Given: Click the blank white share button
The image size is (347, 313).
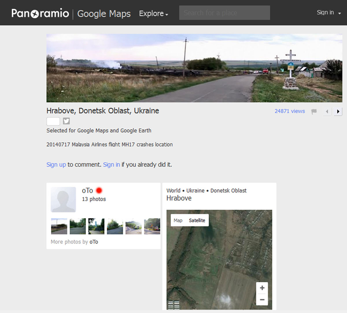Looking at the screenshot, I should coord(53,121).
